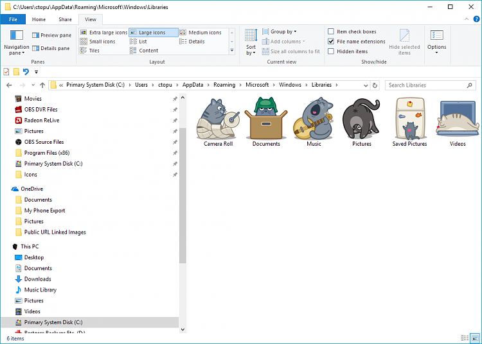Switch to large thumbnails using status bar icon
482x344 pixels.
point(475,338)
